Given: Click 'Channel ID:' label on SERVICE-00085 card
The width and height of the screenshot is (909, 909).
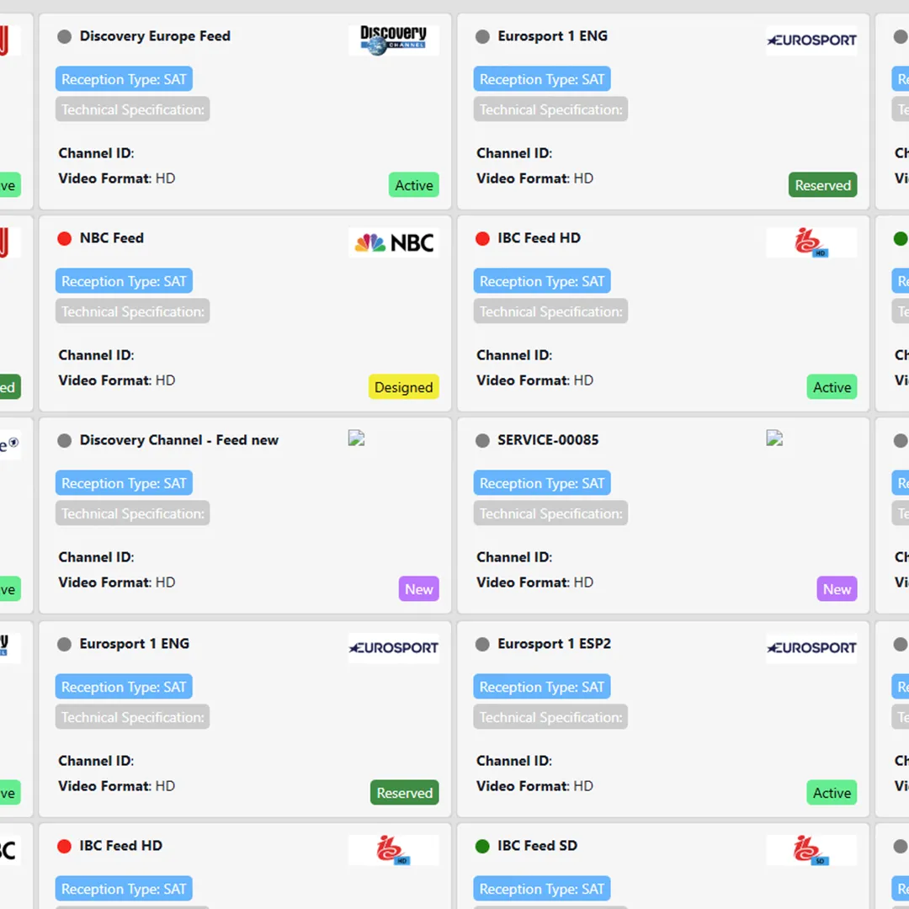Looking at the screenshot, I should coord(514,557).
